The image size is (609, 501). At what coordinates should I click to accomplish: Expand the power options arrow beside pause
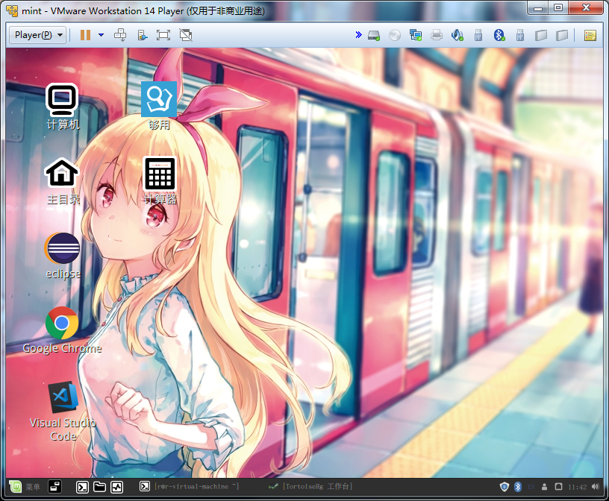click(x=101, y=35)
